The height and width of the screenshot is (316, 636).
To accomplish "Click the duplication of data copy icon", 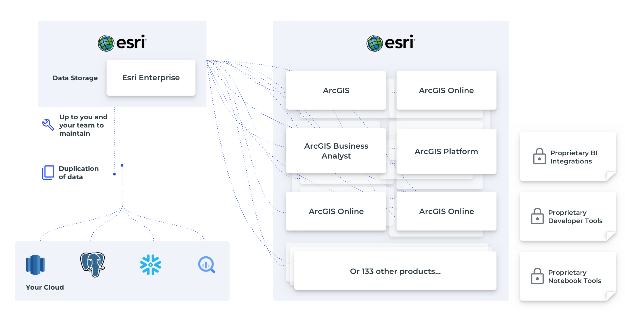I will [48, 172].
